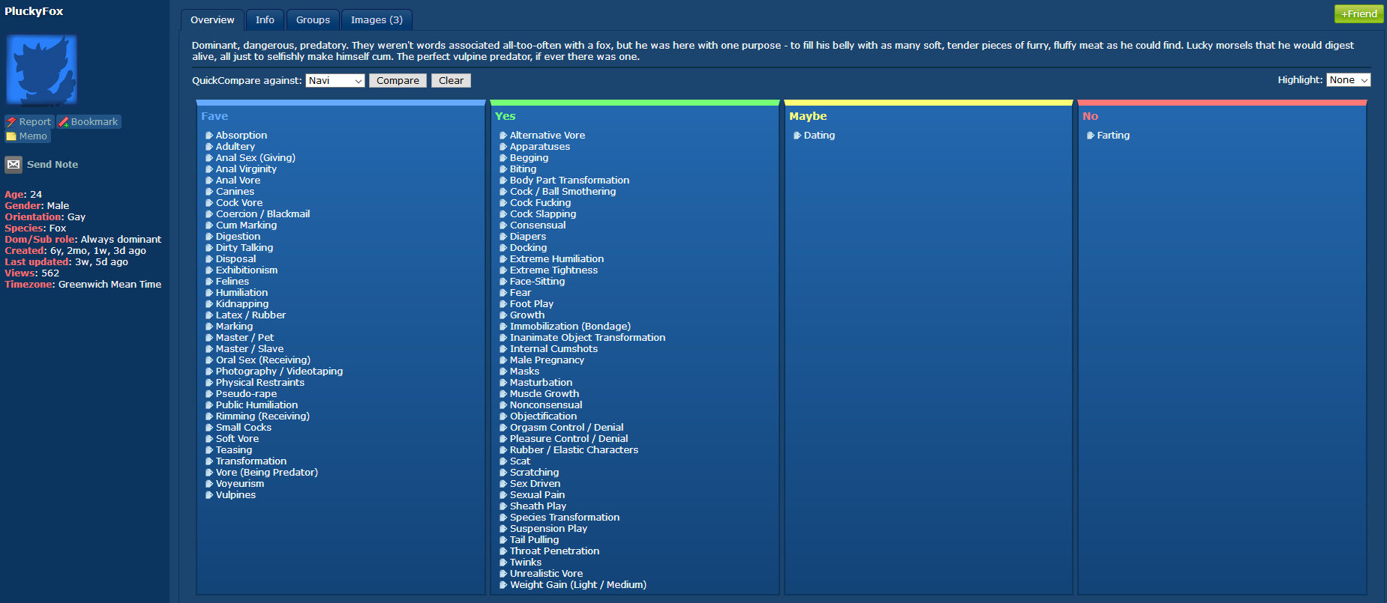Click the tag icon beside Weight Gain

tap(503, 585)
